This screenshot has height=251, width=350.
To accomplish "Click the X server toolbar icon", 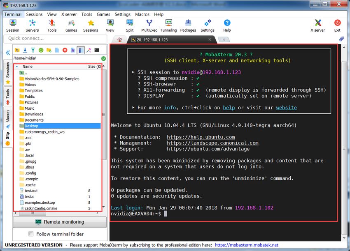I will click(318, 26).
